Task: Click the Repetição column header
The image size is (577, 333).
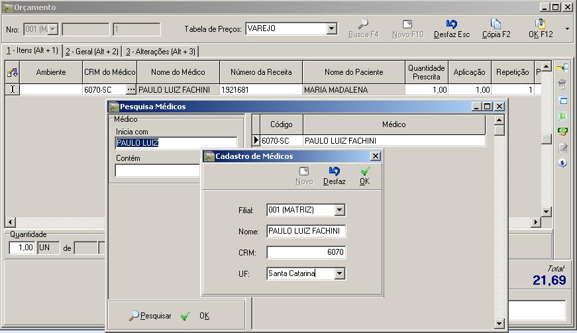Action: [512, 72]
